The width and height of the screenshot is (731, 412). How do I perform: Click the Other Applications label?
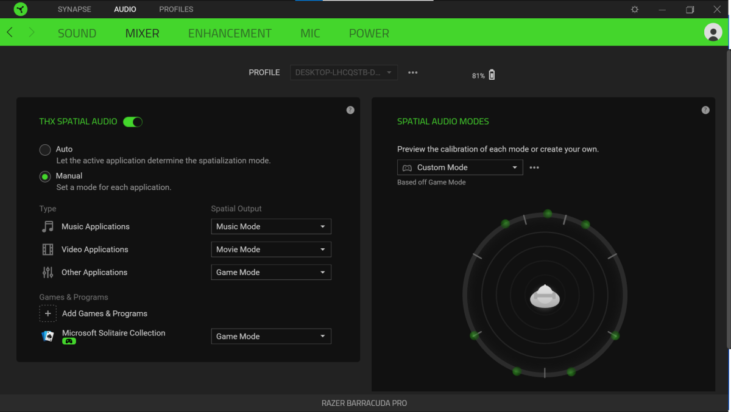tap(94, 273)
